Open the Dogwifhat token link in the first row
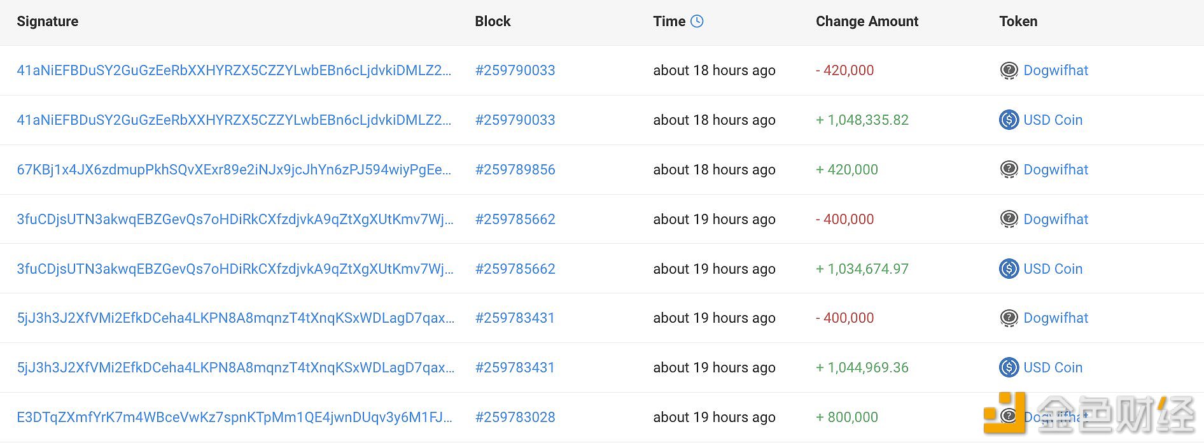The image size is (1204, 443). [x=1056, y=70]
